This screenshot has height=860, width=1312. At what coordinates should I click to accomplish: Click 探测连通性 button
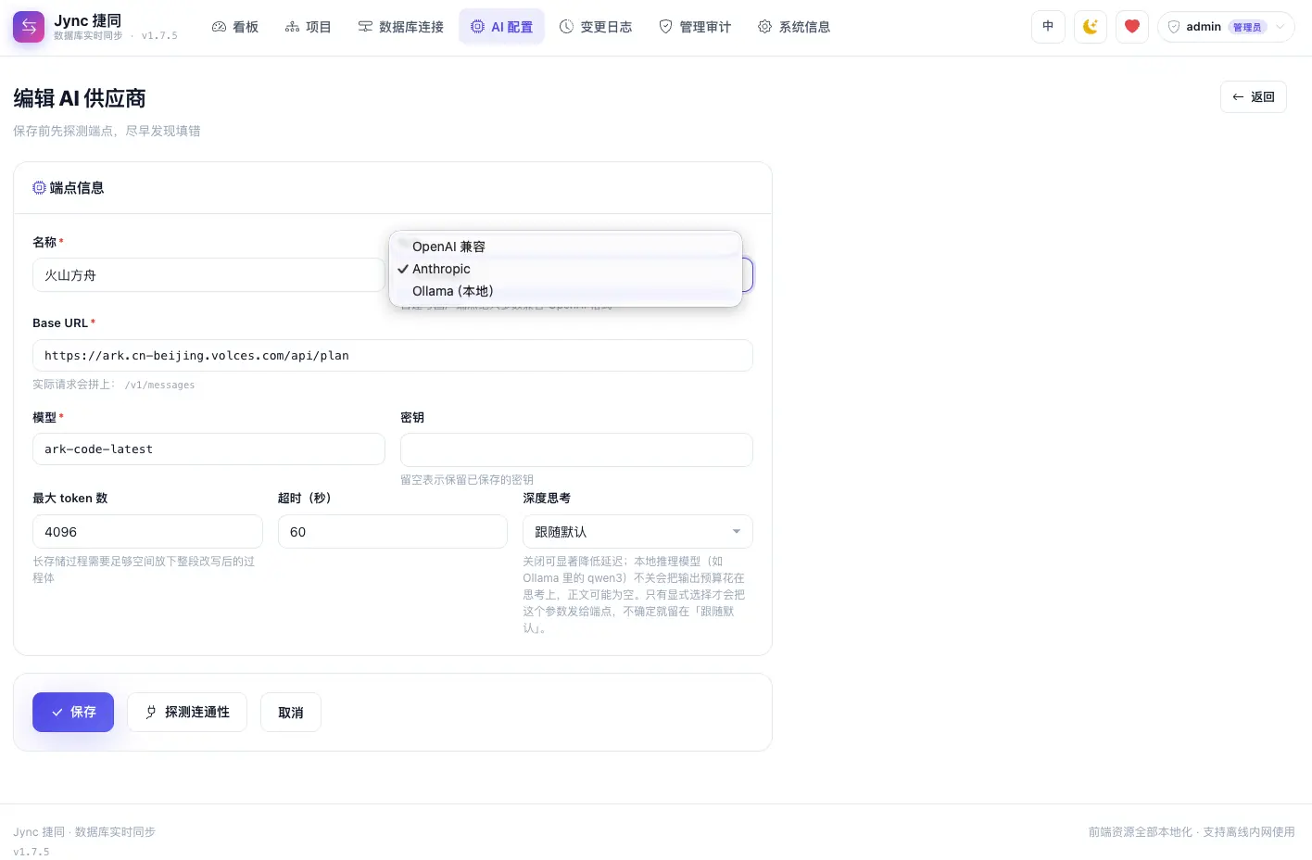pyautogui.click(x=187, y=712)
